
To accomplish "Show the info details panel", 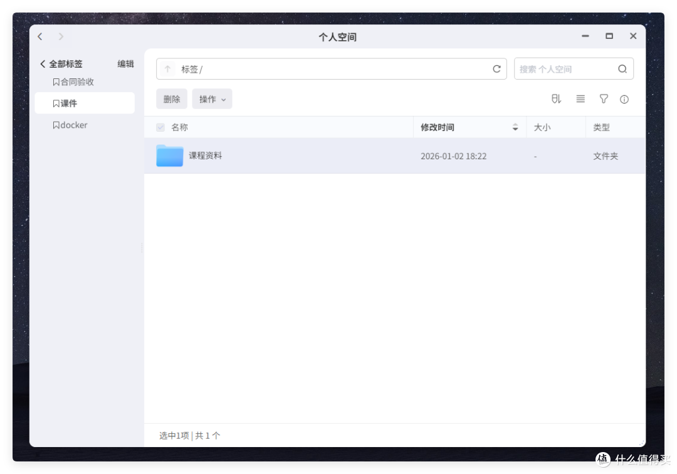I will [x=624, y=99].
